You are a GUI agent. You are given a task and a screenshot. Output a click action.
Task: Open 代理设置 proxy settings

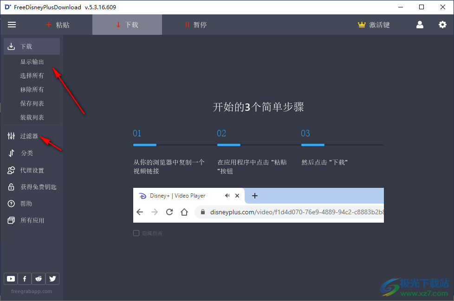click(32, 170)
